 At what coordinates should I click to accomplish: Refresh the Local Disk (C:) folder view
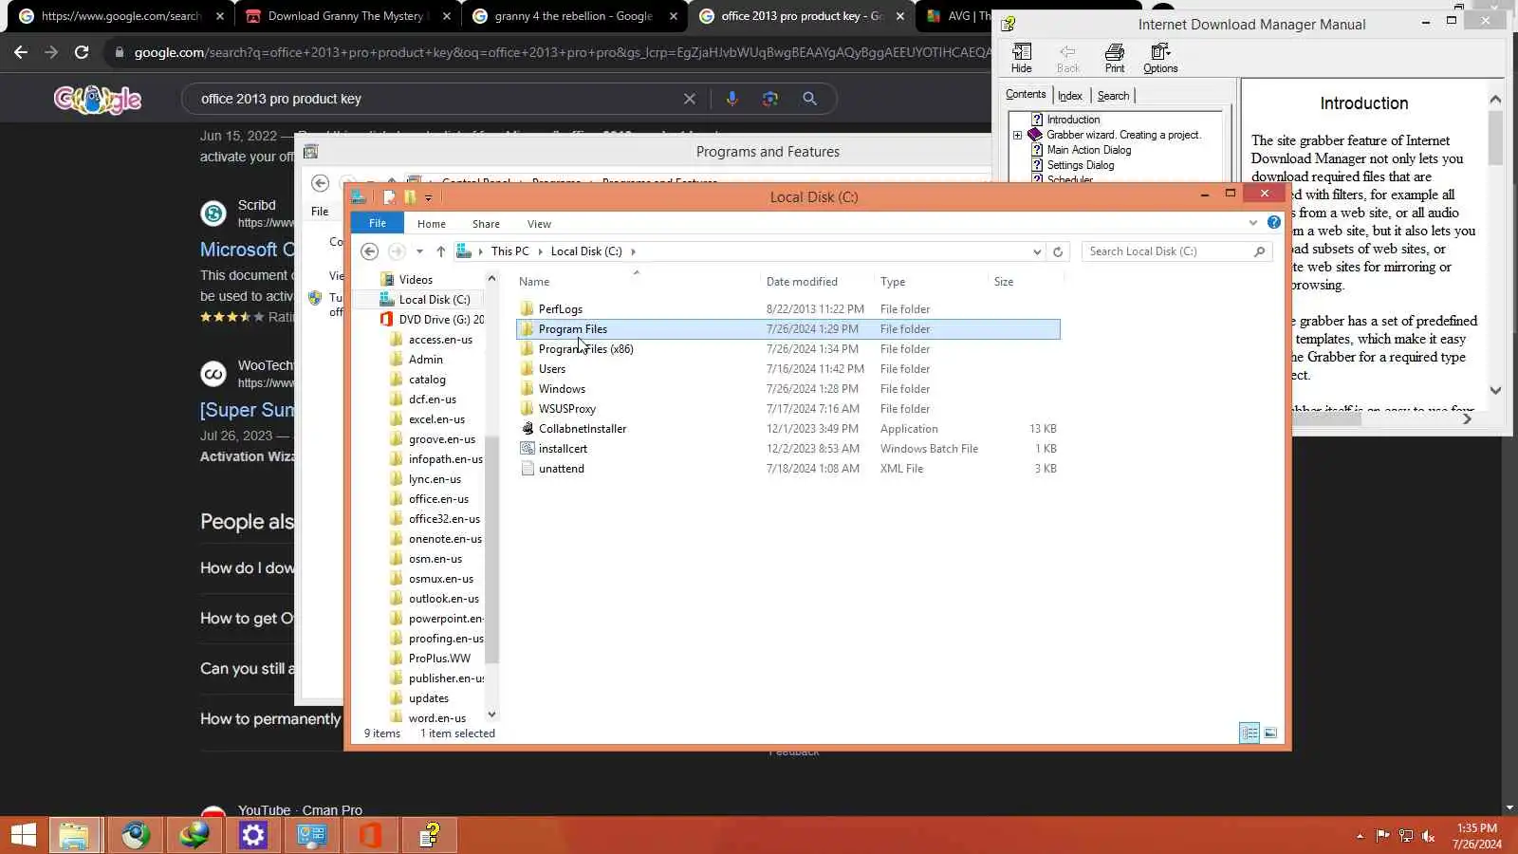(x=1058, y=251)
